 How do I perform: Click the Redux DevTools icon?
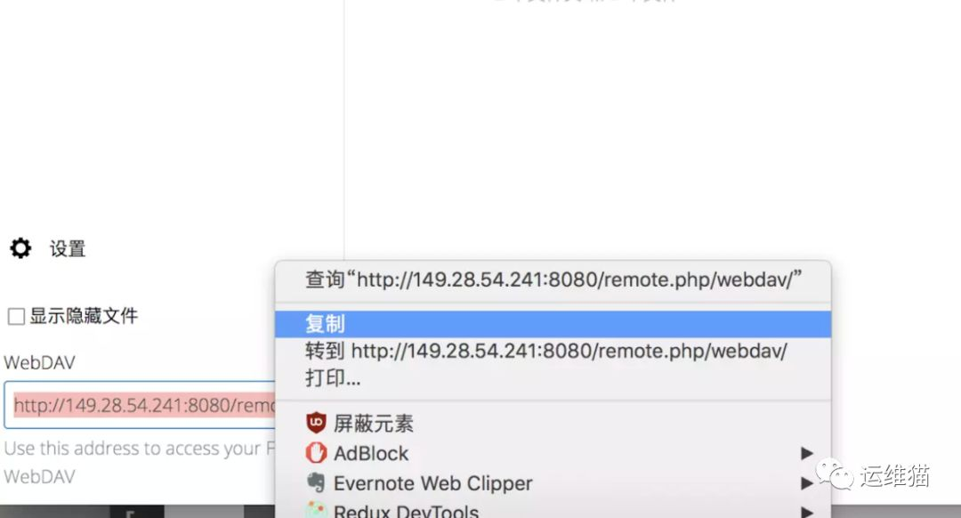[316, 510]
